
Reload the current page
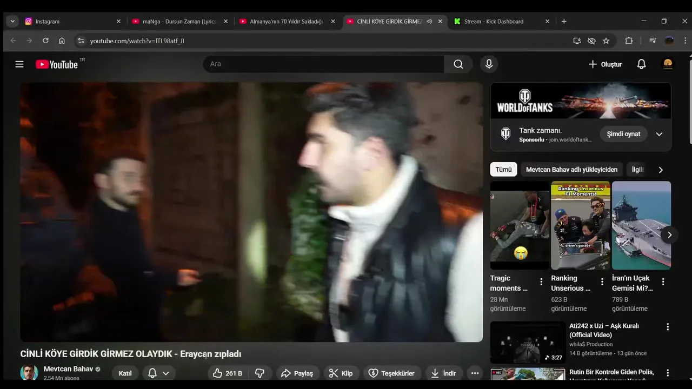(45, 41)
